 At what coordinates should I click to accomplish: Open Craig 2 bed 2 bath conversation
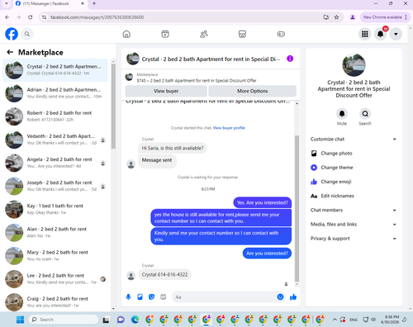pos(55,302)
